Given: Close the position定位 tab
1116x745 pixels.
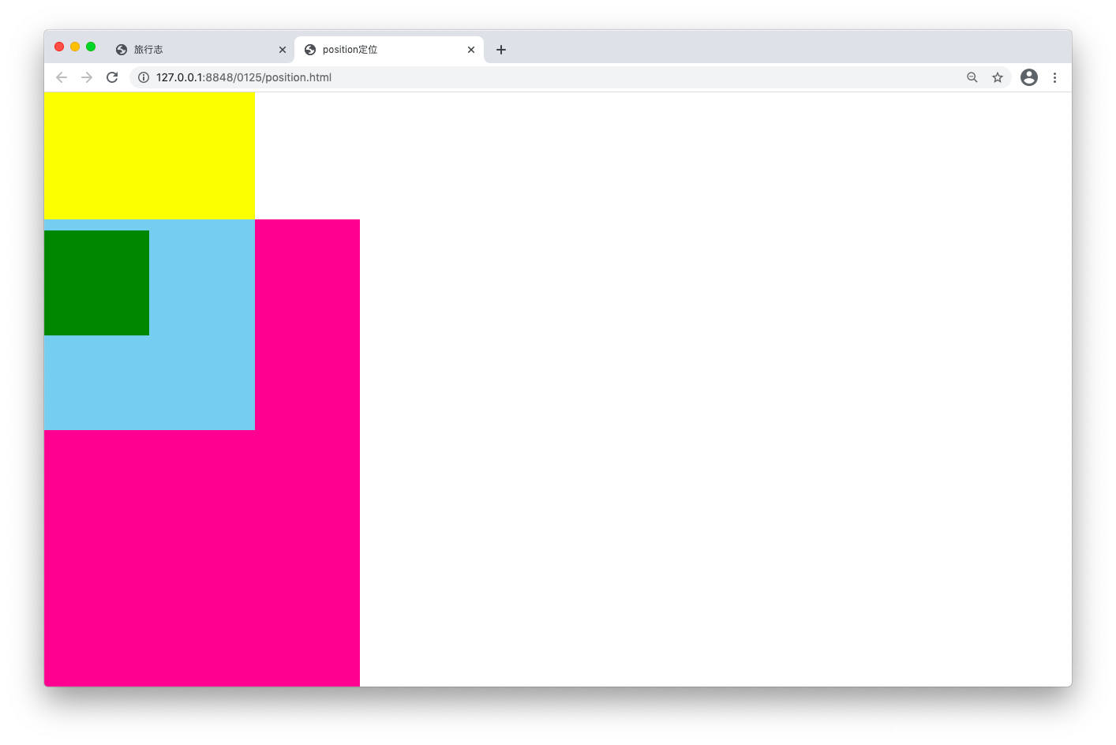Looking at the screenshot, I should 471,50.
